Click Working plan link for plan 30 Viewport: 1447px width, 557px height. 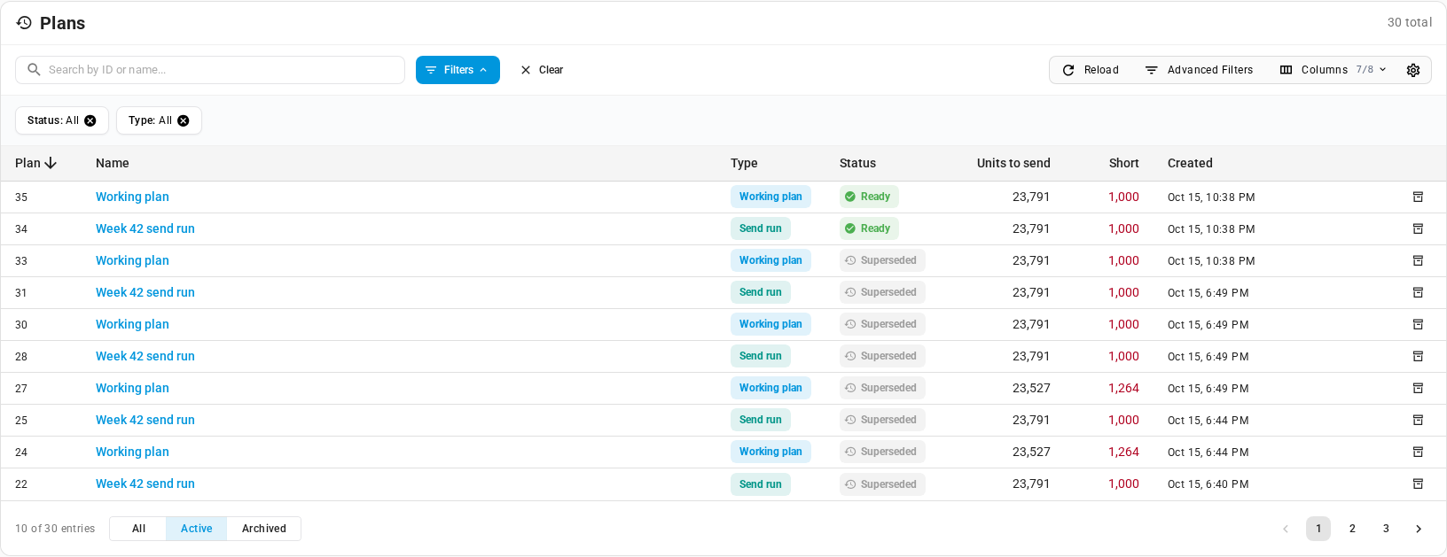point(132,324)
